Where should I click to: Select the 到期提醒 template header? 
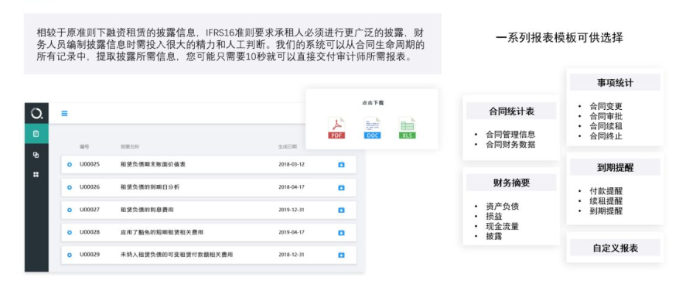click(615, 167)
